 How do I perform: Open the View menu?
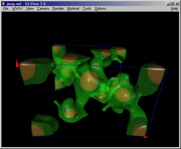coord(30,9)
